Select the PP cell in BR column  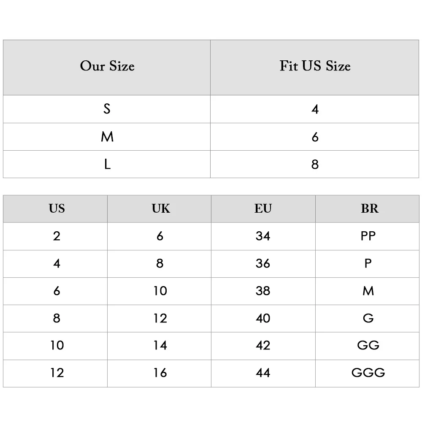point(368,236)
